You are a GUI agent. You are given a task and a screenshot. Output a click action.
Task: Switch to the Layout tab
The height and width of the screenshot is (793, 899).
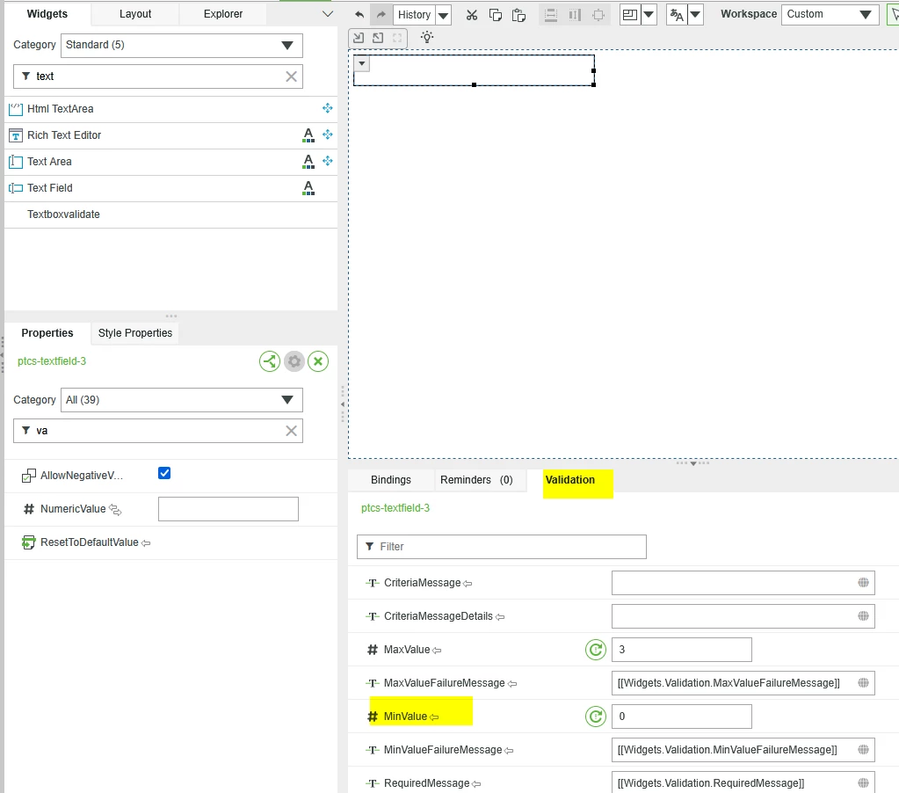[x=135, y=14]
